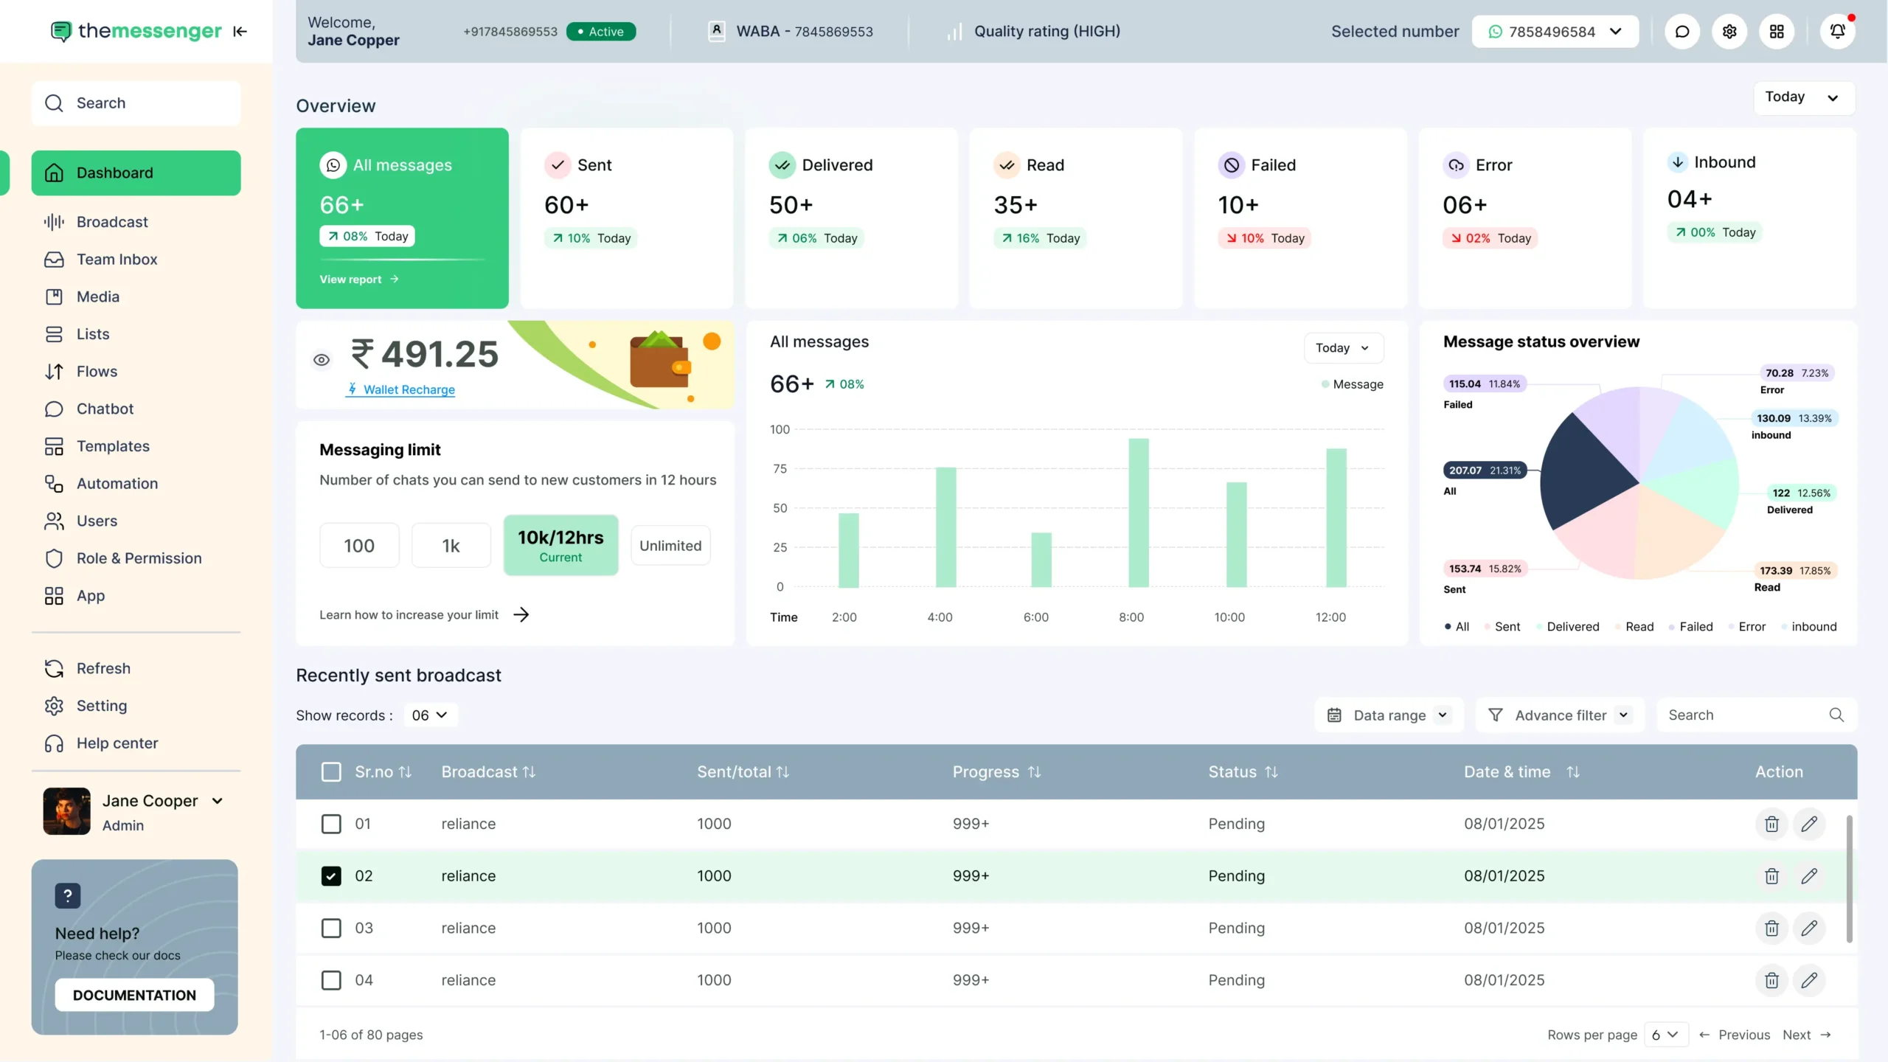
Task: Open the notifications bell
Action: [1838, 31]
